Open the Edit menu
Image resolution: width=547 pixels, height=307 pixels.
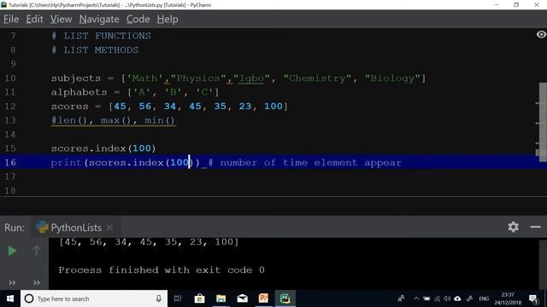34,19
